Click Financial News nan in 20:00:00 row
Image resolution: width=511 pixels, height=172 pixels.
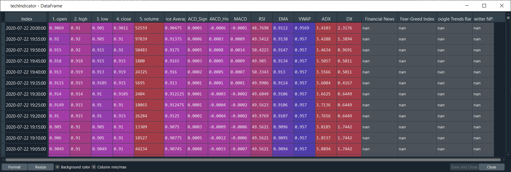[380, 28]
